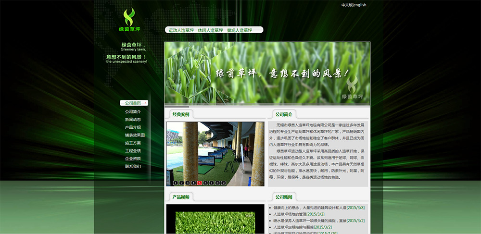Open 工程业绩 sidebar menu item
The image size is (481, 234).
[x=133, y=151]
